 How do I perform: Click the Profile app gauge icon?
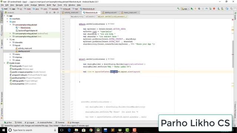pos(207,9)
